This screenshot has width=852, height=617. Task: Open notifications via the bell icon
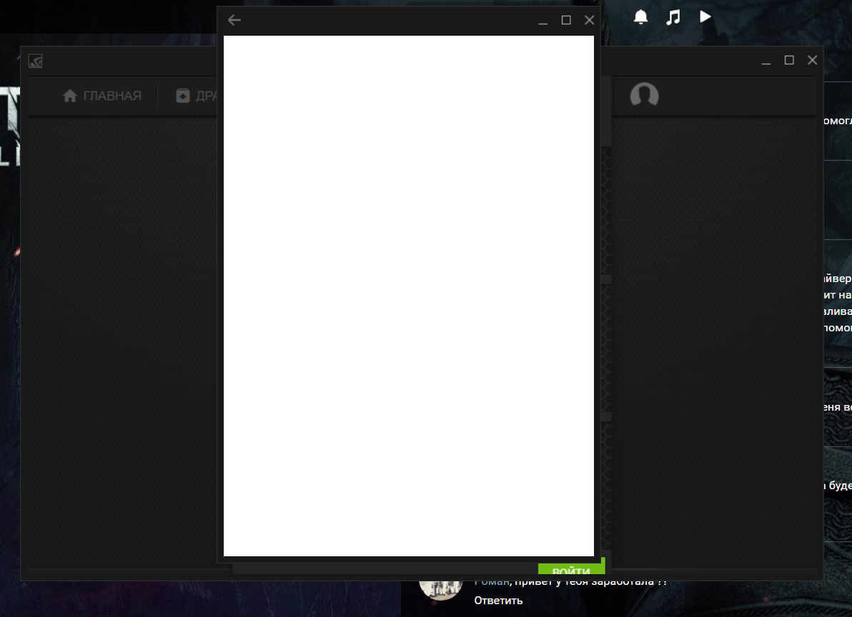click(x=641, y=17)
